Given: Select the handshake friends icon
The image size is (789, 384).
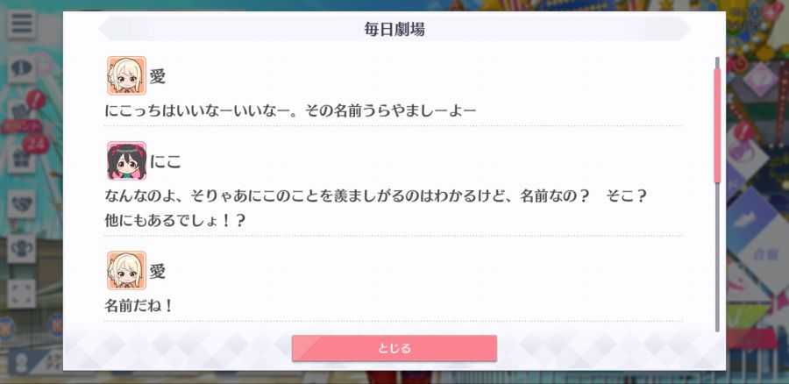Looking at the screenshot, I should point(22,203).
